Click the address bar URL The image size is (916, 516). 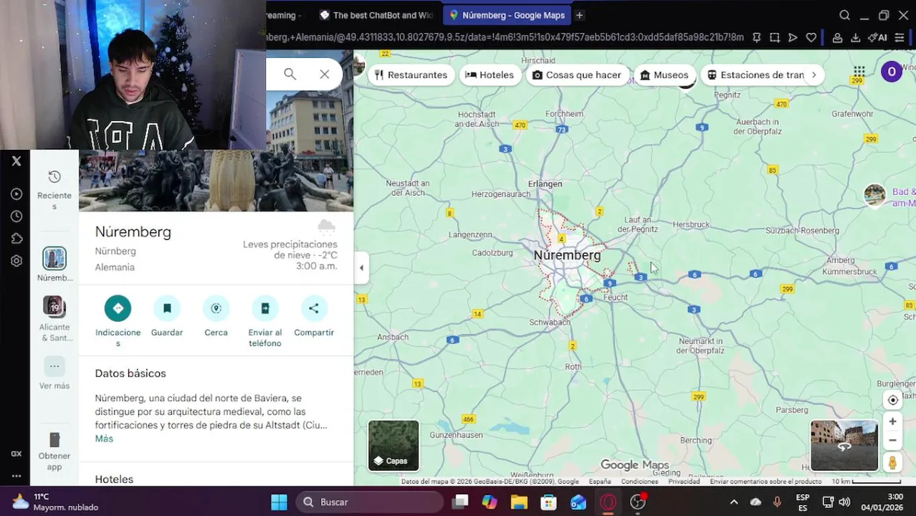505,37
